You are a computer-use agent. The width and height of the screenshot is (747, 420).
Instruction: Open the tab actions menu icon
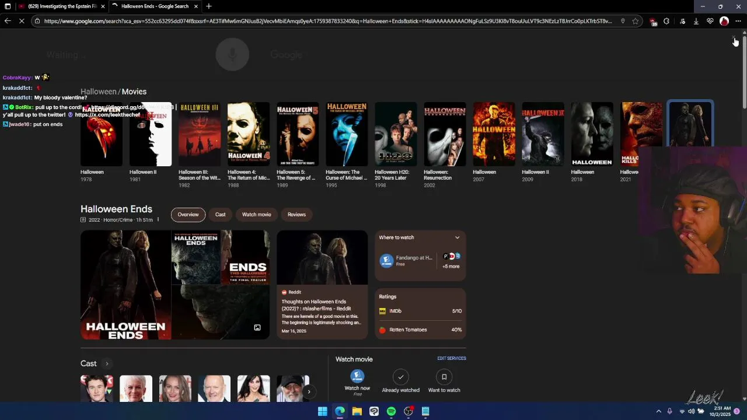point(8,6)
